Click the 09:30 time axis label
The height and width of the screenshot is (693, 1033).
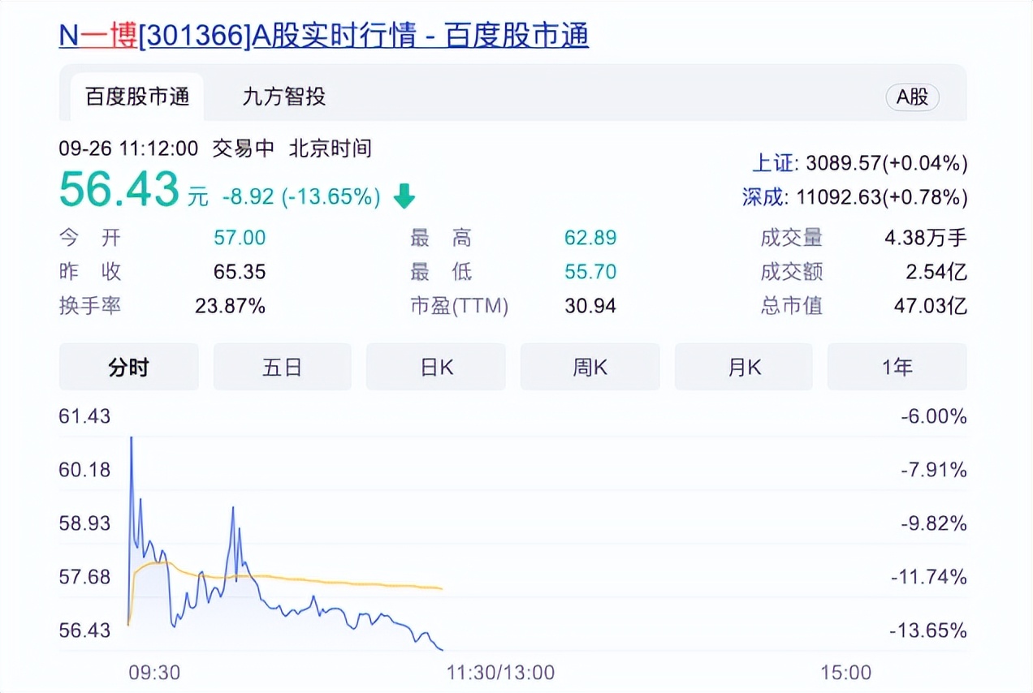coord(154,673)
